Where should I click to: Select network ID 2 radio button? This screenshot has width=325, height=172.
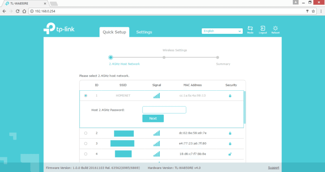point(86,133)
